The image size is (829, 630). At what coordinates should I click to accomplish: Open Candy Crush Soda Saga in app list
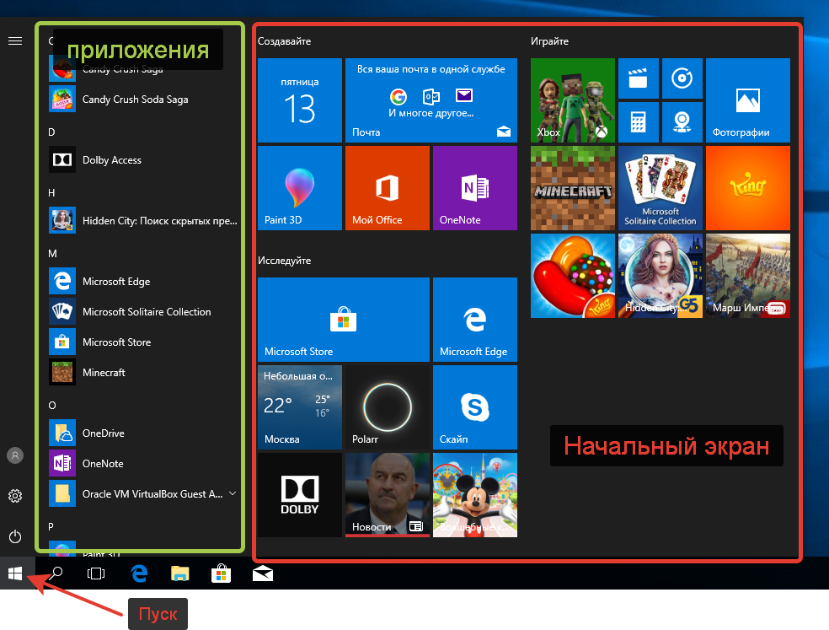[x=142, y=99]
